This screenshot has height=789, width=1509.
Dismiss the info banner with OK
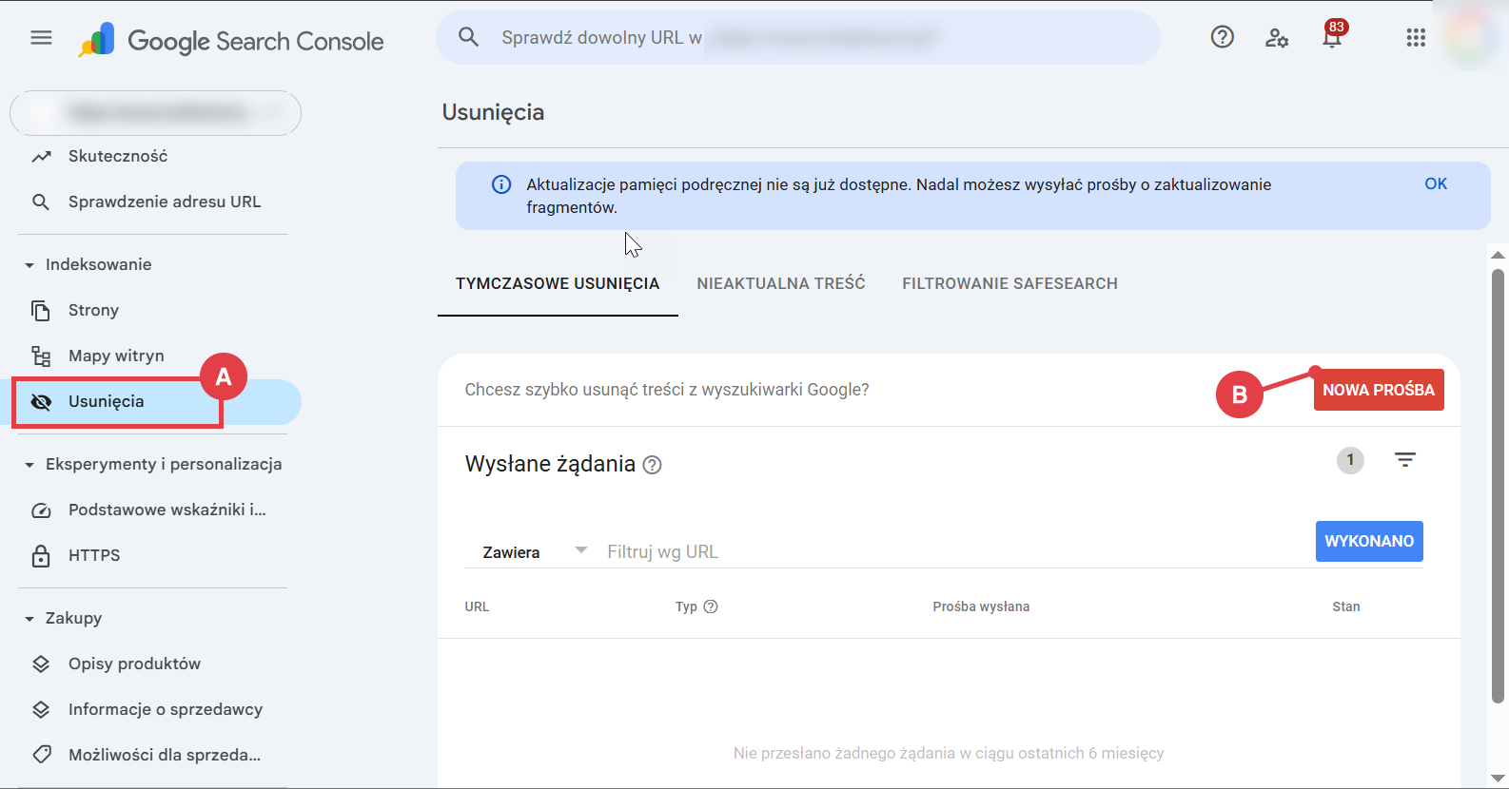tap(1435, 184)
